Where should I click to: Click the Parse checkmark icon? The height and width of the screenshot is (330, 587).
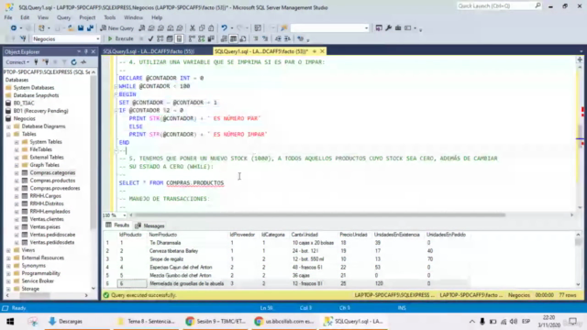point(150,38)
